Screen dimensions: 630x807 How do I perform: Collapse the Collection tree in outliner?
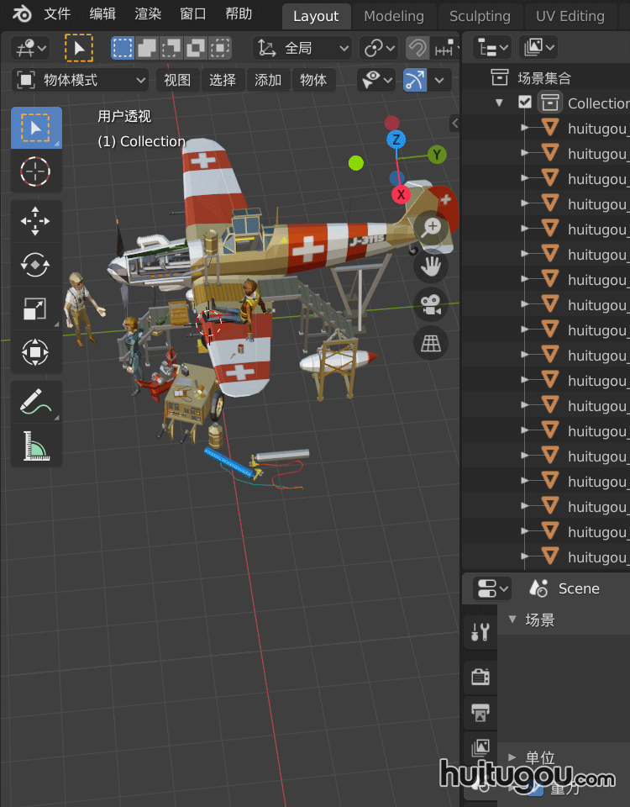tap(500, 103)
